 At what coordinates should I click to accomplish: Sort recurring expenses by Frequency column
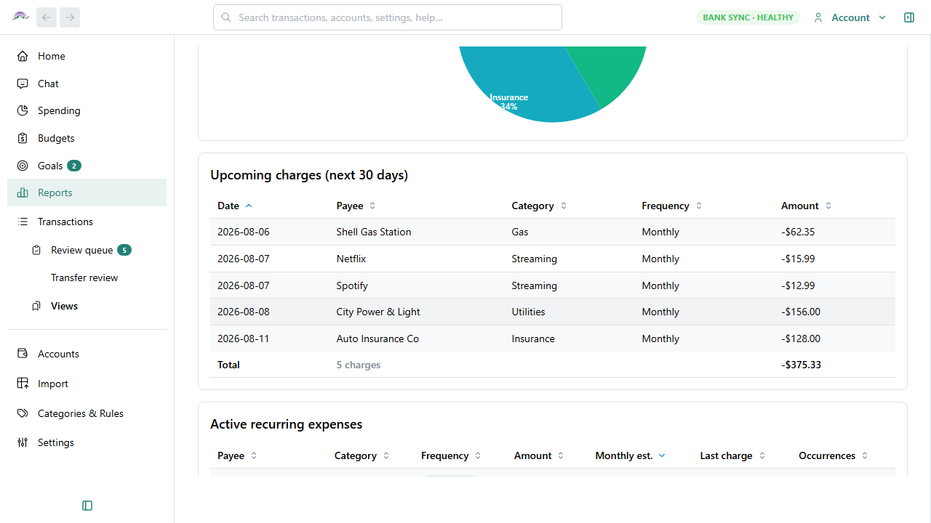point(452,455)
